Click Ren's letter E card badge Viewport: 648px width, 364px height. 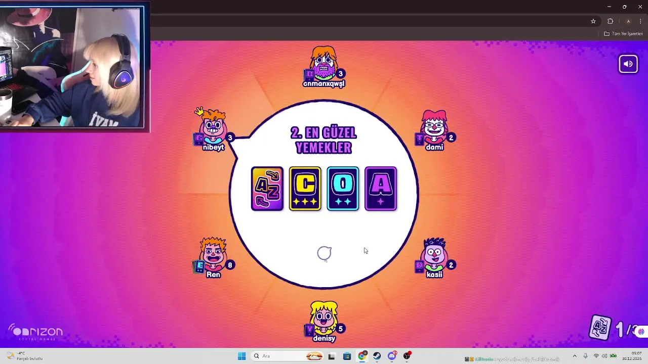[x=199, y=266]
